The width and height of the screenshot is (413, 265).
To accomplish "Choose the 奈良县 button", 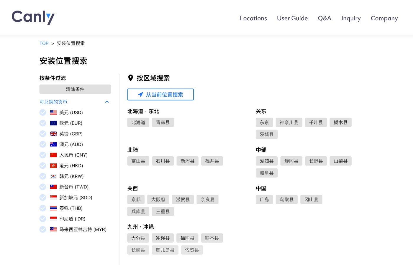I will coord(207,200).
